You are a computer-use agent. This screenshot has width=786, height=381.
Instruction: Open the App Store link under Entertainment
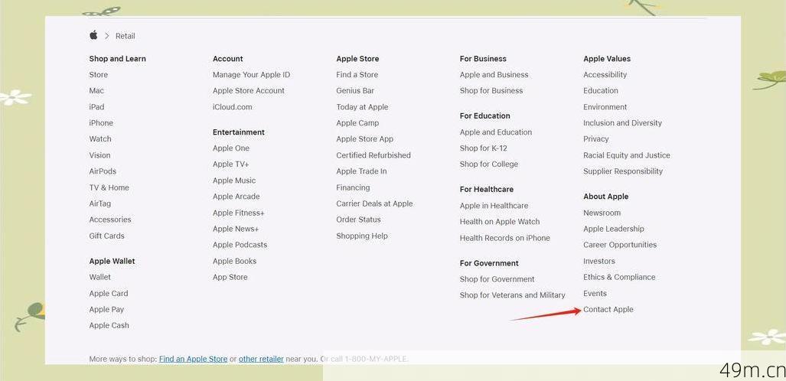230,277
